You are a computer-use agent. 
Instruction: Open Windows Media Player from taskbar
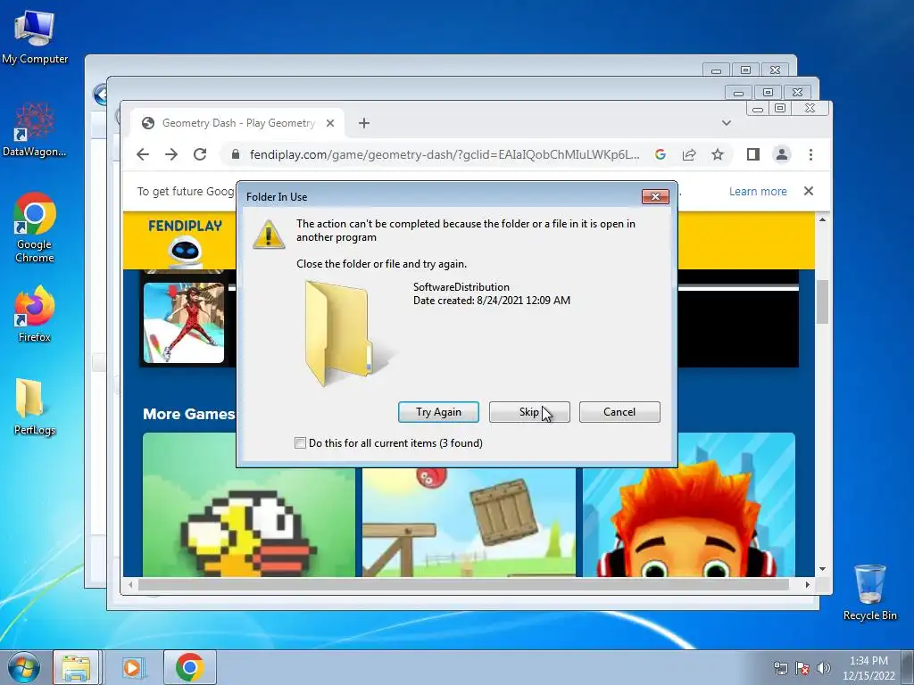pos(134,667)
